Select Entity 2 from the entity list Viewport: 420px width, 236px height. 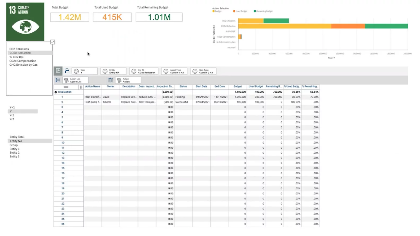click(x=15, y=153)
